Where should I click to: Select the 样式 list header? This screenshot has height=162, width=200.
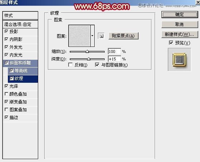[x=20, y=16]
